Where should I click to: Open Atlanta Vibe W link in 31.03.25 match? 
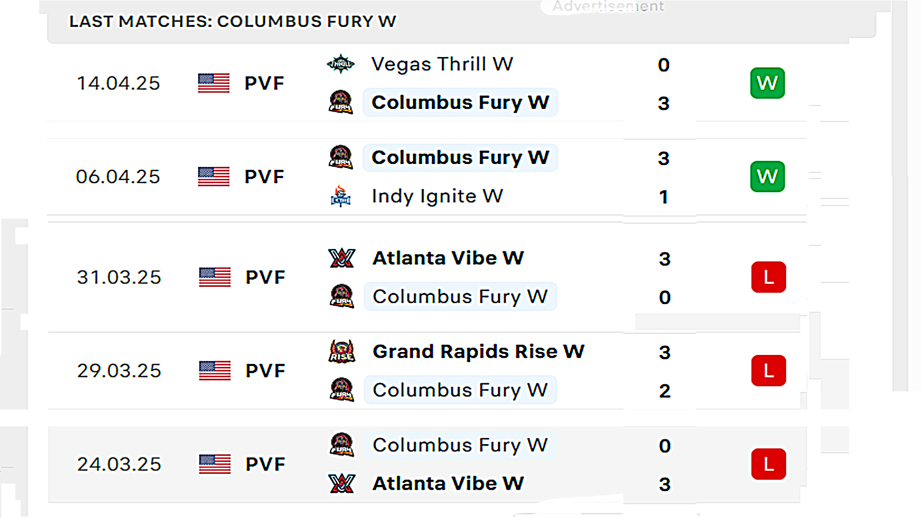click(x=449, y=258)
